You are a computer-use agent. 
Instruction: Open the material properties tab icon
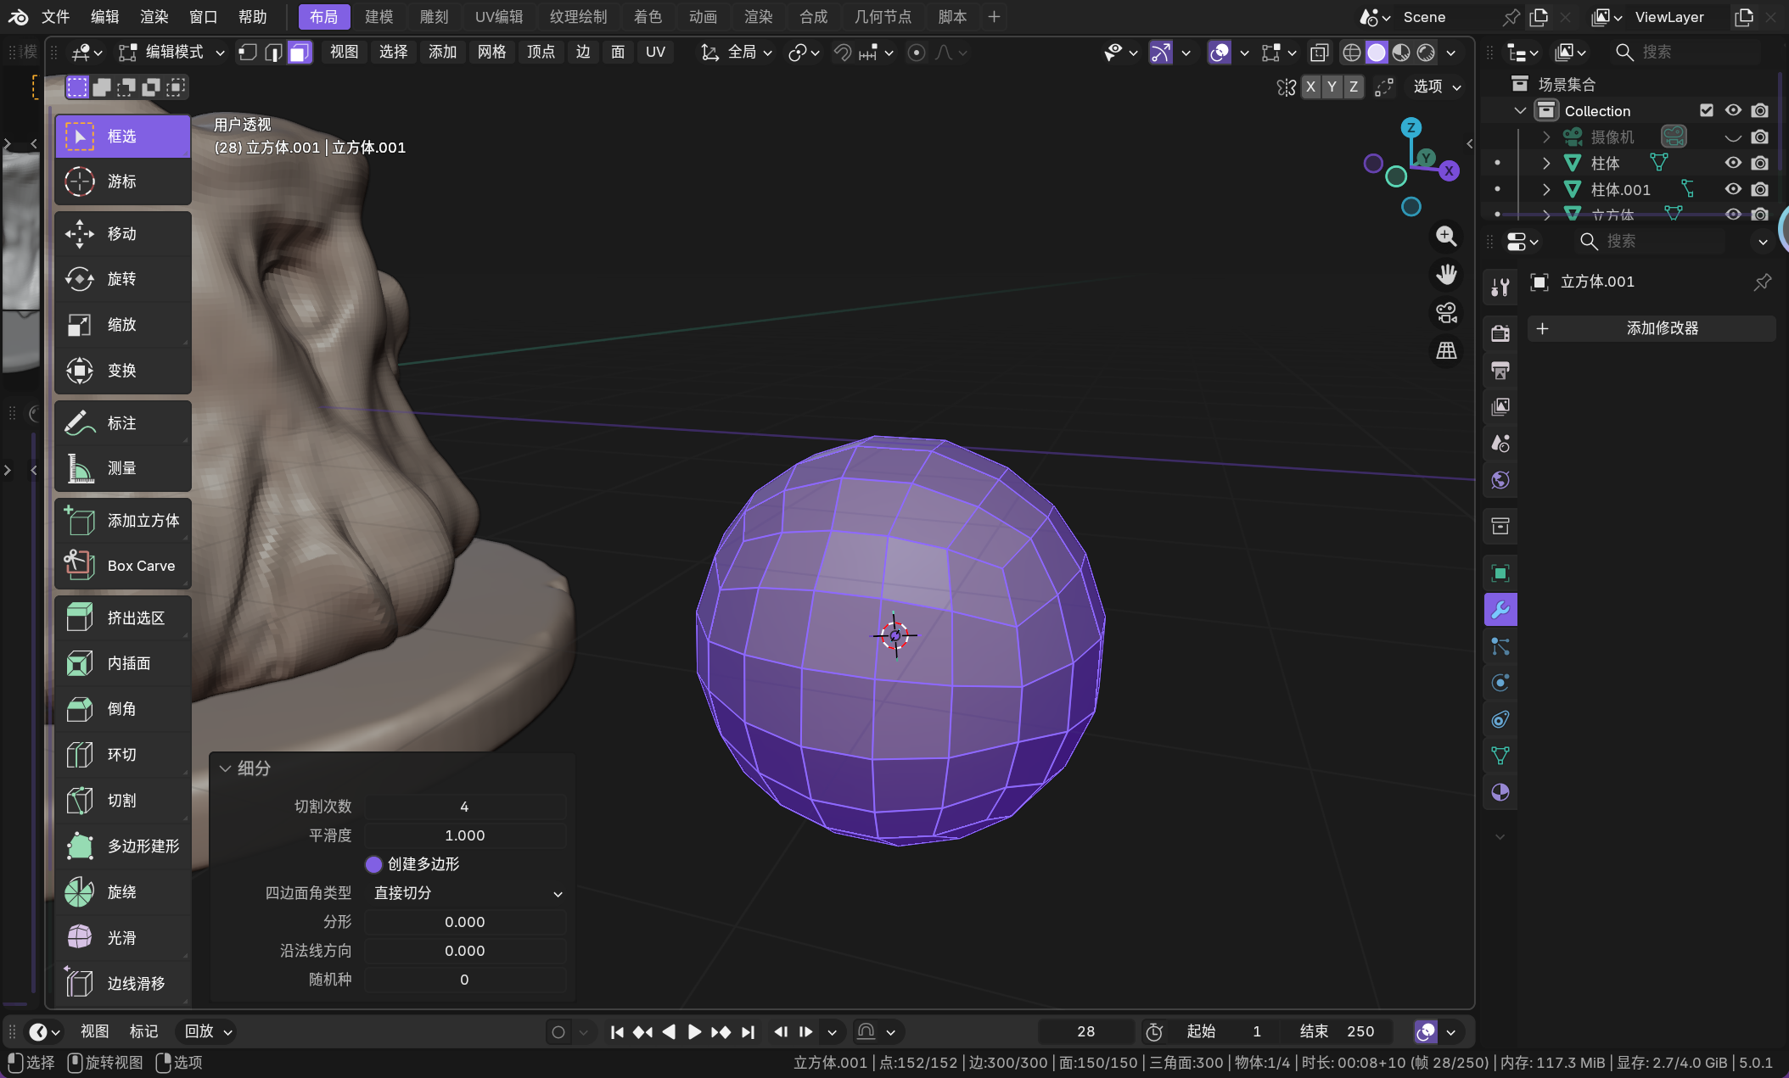(x=1500, y=792)
